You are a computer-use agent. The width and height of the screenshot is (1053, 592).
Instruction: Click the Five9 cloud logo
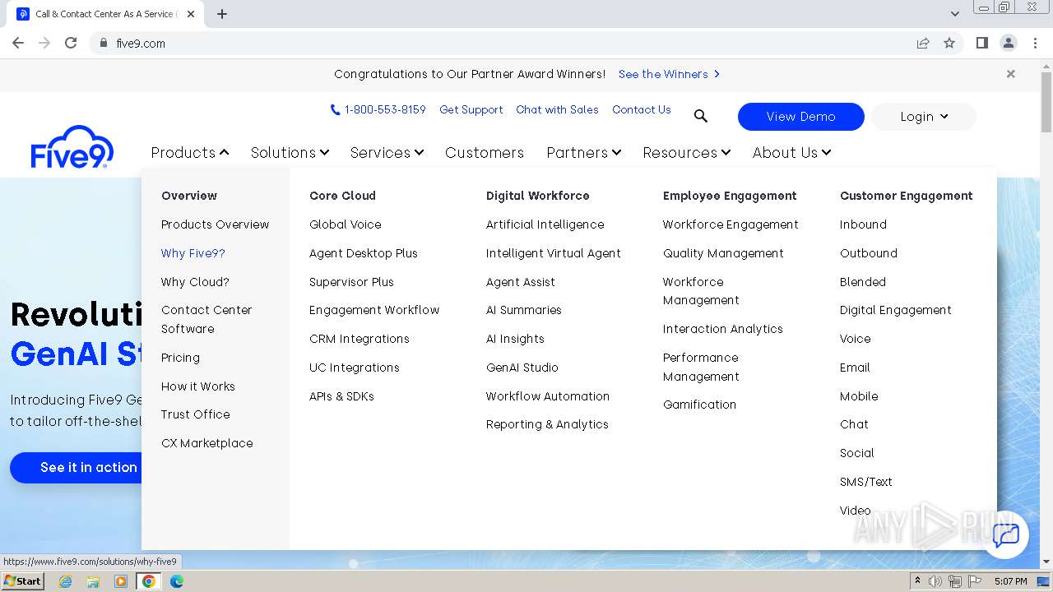tap(72, 146)
